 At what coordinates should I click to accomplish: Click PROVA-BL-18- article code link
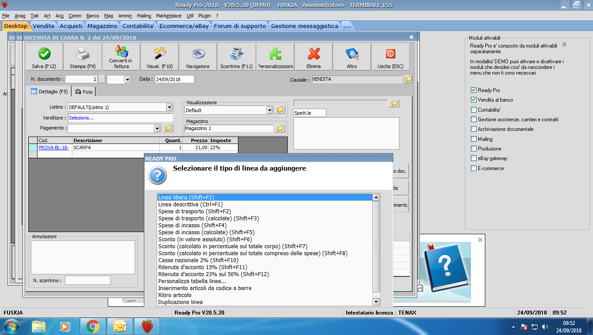point(54,147)
